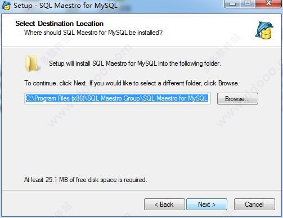Viewport: 283px width, 218px height.
Task: Click the 'Where should SQL Maestro be installed' text
Action: 93,33
